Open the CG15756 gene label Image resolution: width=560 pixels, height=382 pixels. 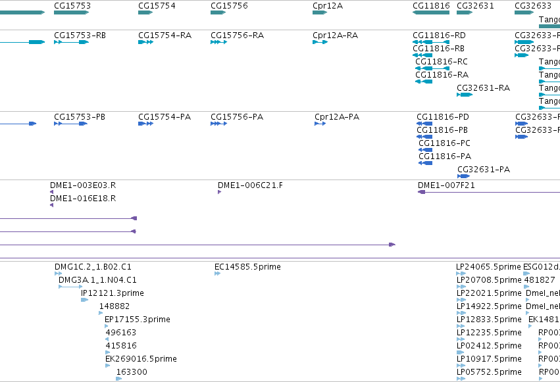point(229,6)
